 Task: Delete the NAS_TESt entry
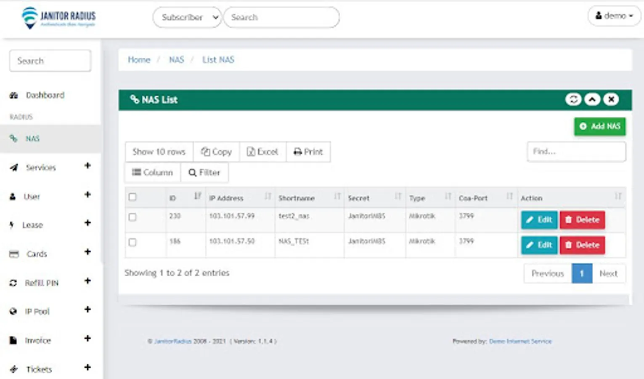pos(582,245)
